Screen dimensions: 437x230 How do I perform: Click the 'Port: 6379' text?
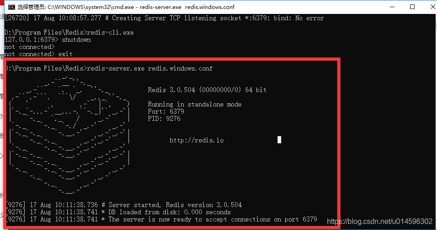point(166,111)
